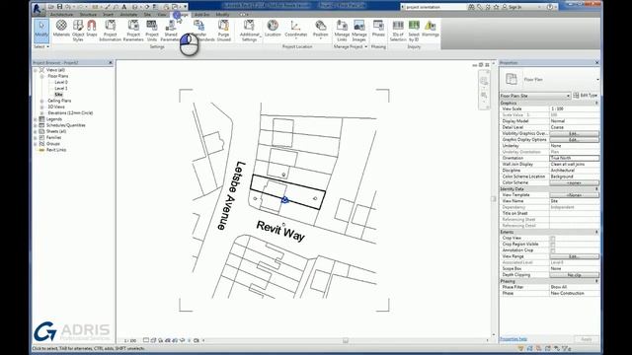This screenshot has width=632, height=355.
Task: Open the Location tool
Action: [x=273, y=29]
